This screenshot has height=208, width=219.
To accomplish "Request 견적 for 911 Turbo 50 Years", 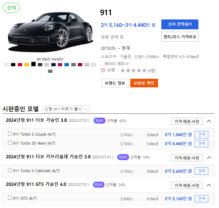I will 201,144.
